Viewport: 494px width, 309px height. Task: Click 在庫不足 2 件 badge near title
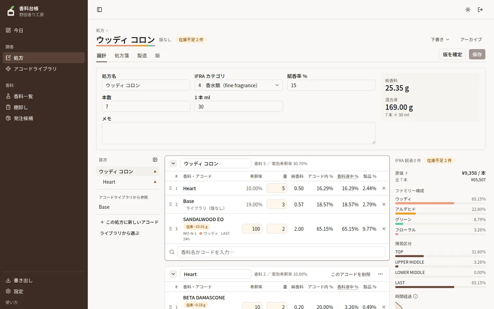[191, 40]
